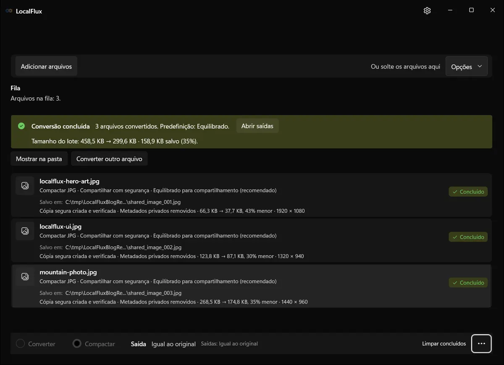Click Abrir saídas button
The height and width of the screenshot is (365, 504).
[x=257, y=126]
